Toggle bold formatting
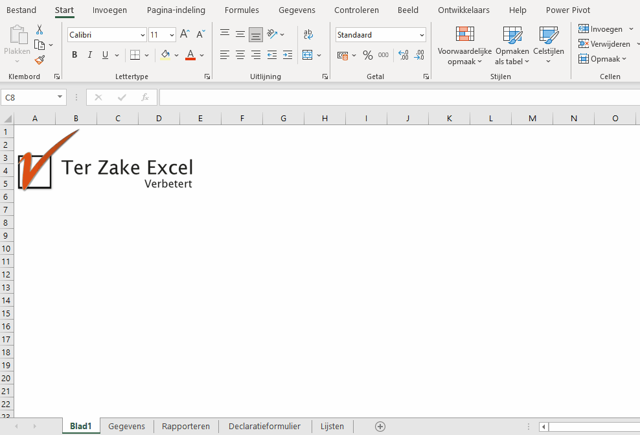This screenshot has height=435, width=640. tap(74, 54)
